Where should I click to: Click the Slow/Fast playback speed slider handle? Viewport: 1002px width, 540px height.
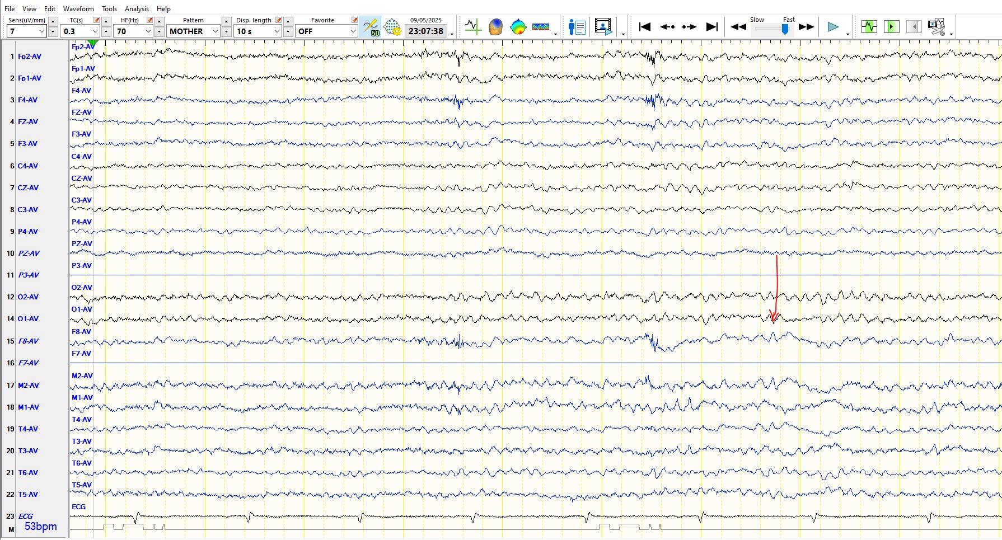coord(785,29)
